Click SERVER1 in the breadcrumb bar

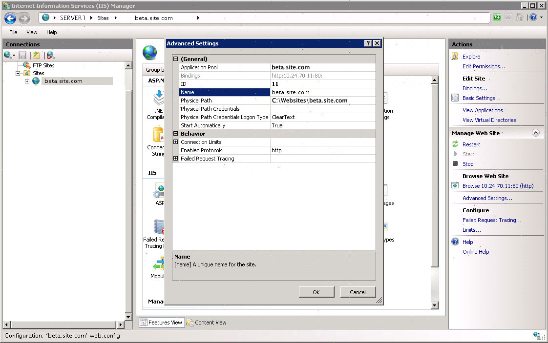(x=73, y=18)
